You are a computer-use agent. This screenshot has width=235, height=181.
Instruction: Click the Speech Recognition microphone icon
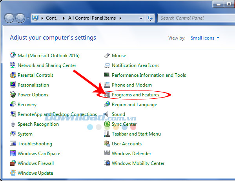13,124
